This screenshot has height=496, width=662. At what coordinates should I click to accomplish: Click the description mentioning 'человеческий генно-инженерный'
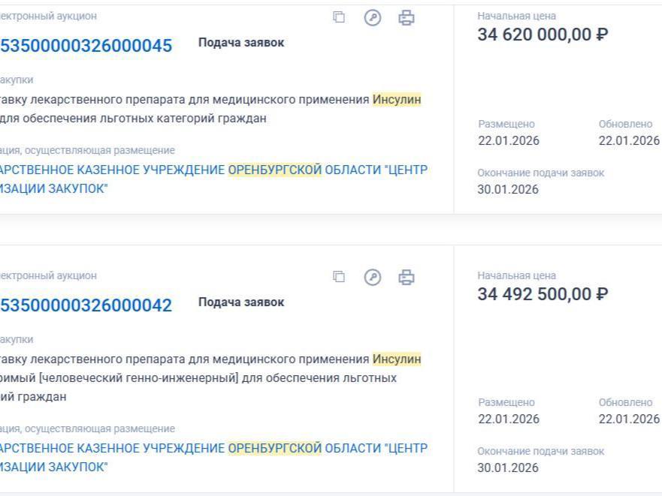pos(210,377)
